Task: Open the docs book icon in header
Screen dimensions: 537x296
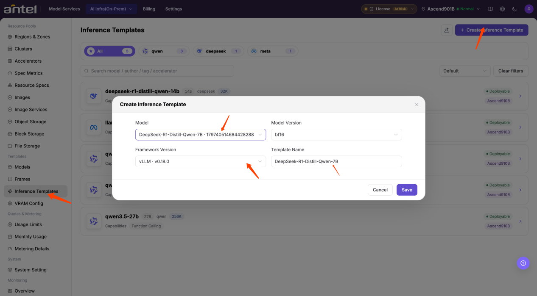Action: click(x=490, y=9)
